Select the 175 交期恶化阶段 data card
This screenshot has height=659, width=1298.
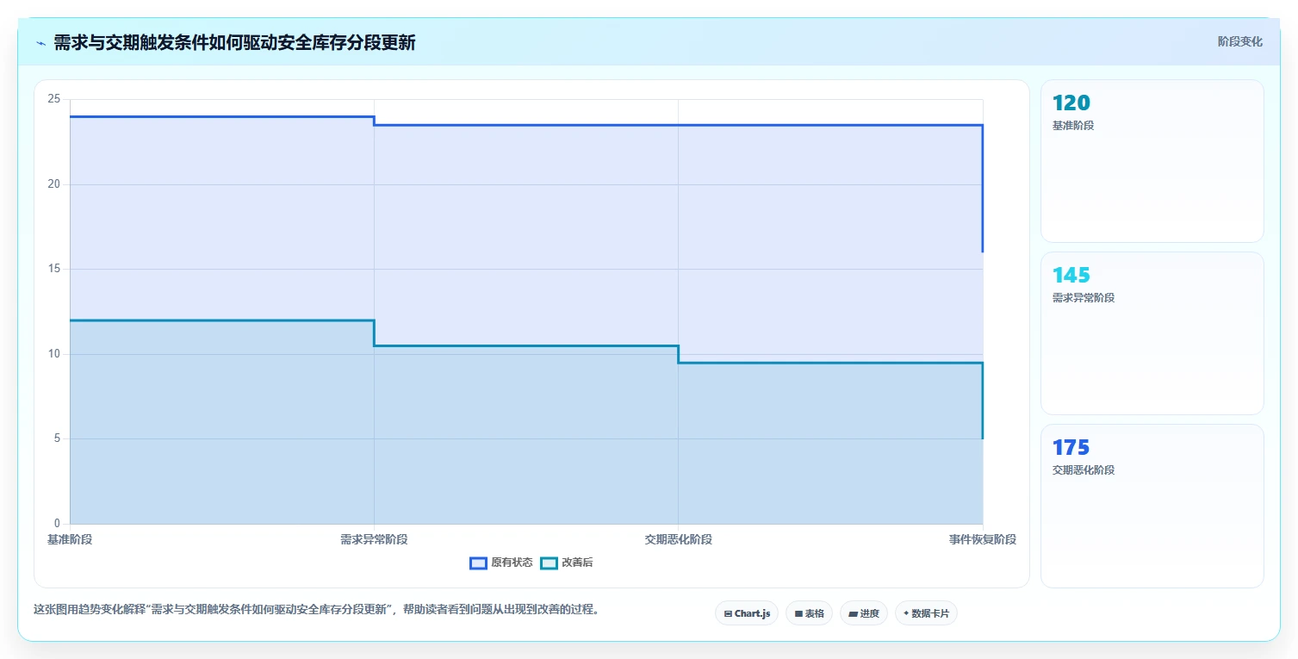[1152, 506]
